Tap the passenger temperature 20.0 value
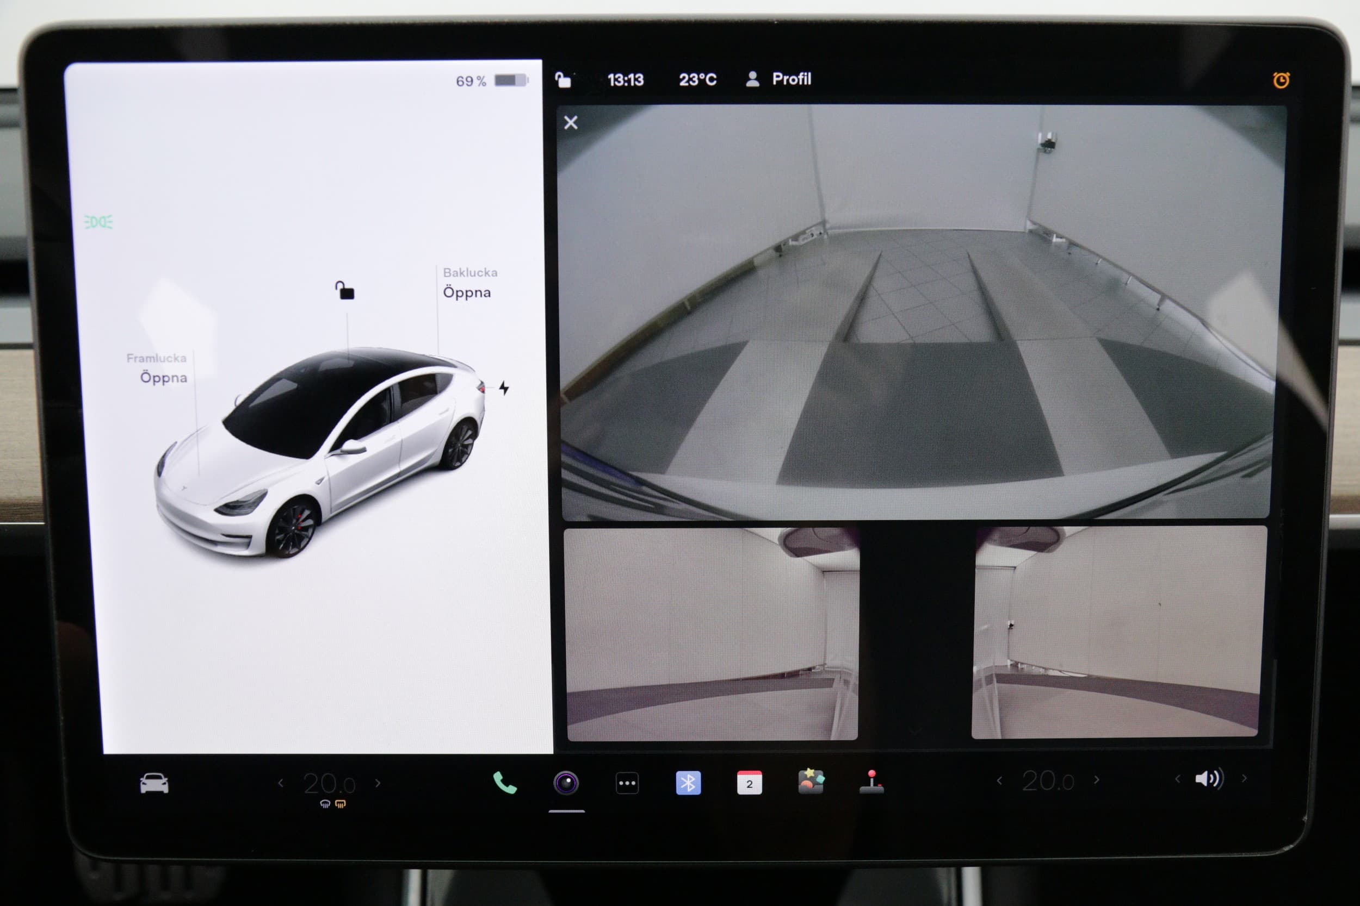Viewport: 1360px width, 906px height. click(x=1048, y=780)
